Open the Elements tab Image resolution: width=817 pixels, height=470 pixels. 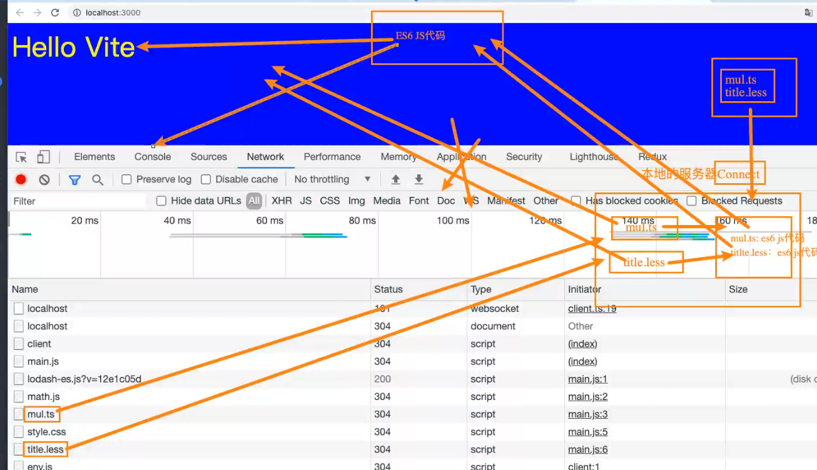[x=94, y=157]
